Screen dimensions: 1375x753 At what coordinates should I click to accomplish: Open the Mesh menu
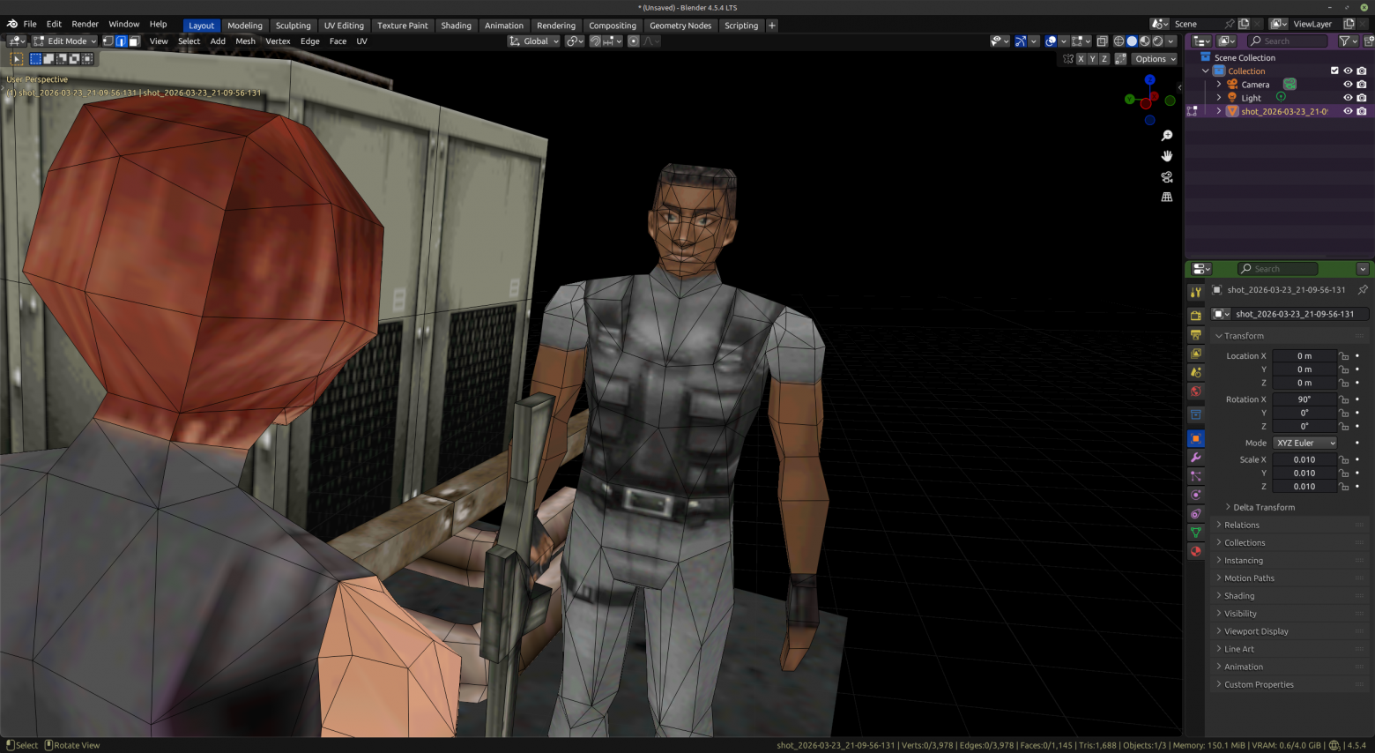click(x=245, y=41)
